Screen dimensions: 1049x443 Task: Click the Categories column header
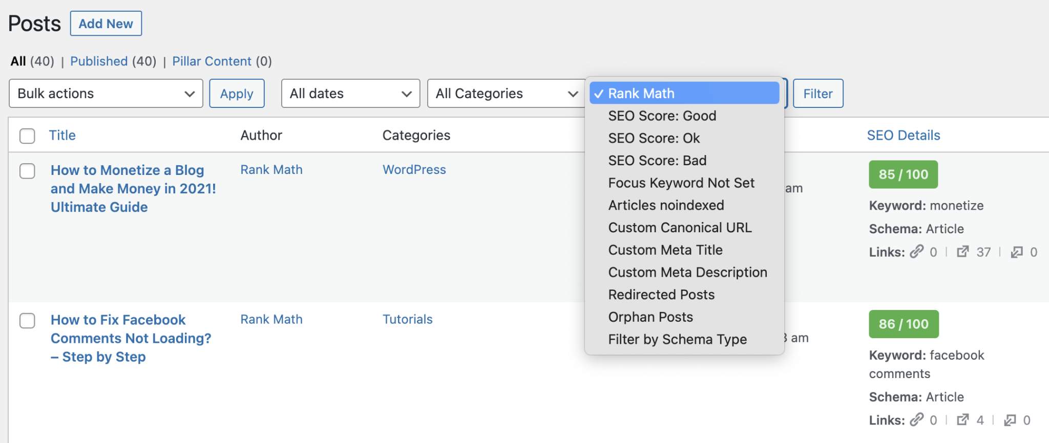click(416, 135)
